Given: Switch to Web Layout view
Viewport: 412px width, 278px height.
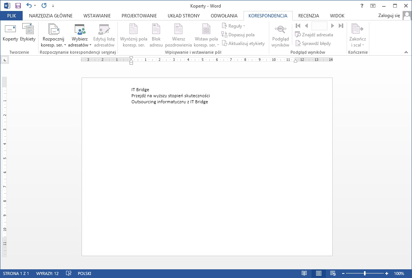Looking at the screenshot, I should pos(333,273).
